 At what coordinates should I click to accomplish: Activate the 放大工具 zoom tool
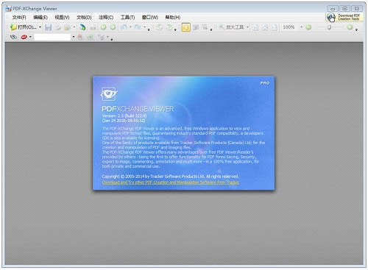pyautogui.click(x=231, y=27)
